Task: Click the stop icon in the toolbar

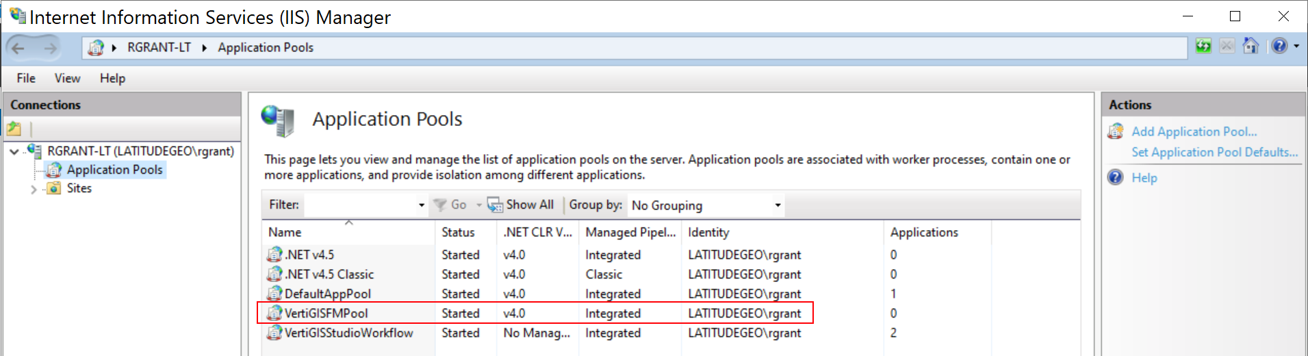Action: pyautogui.click(x=1227, y=47)
